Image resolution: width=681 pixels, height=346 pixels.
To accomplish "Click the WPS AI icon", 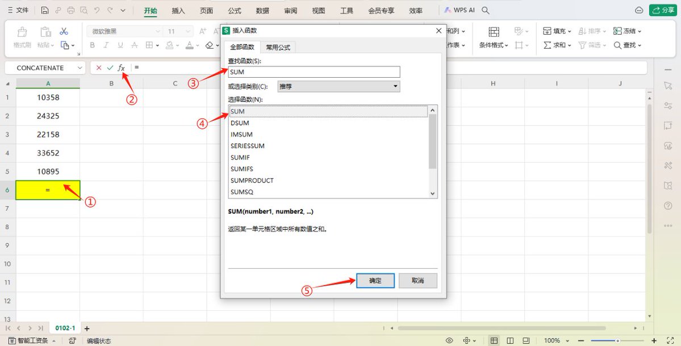I will point(448,10).
